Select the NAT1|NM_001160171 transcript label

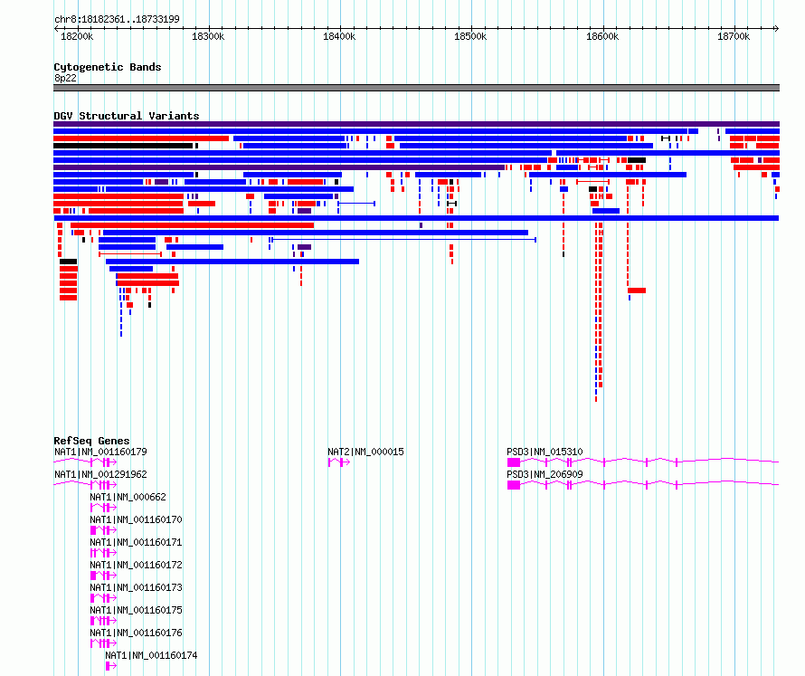[x=136, y=542]
